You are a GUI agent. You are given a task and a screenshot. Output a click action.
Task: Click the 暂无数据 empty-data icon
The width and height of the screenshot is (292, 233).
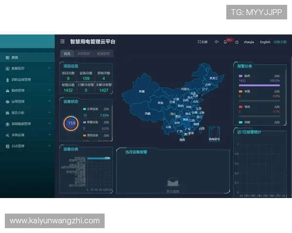pyautogui.click(x=173, y=182)
